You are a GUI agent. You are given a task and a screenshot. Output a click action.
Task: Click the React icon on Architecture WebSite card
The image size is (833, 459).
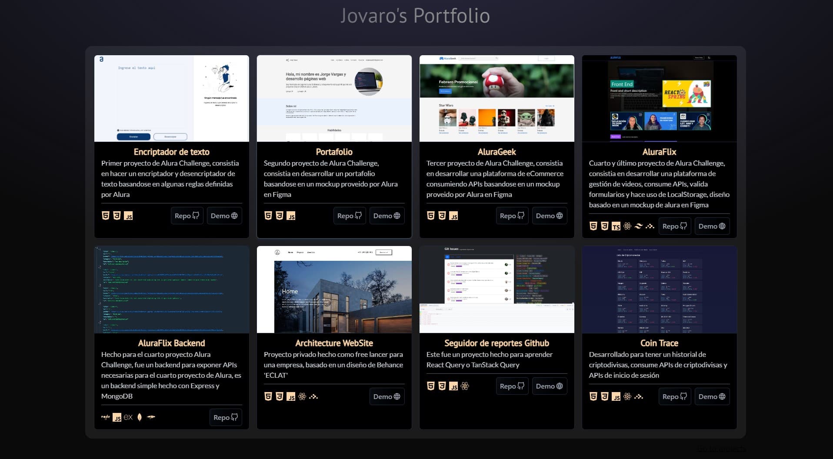coord(302,396)
